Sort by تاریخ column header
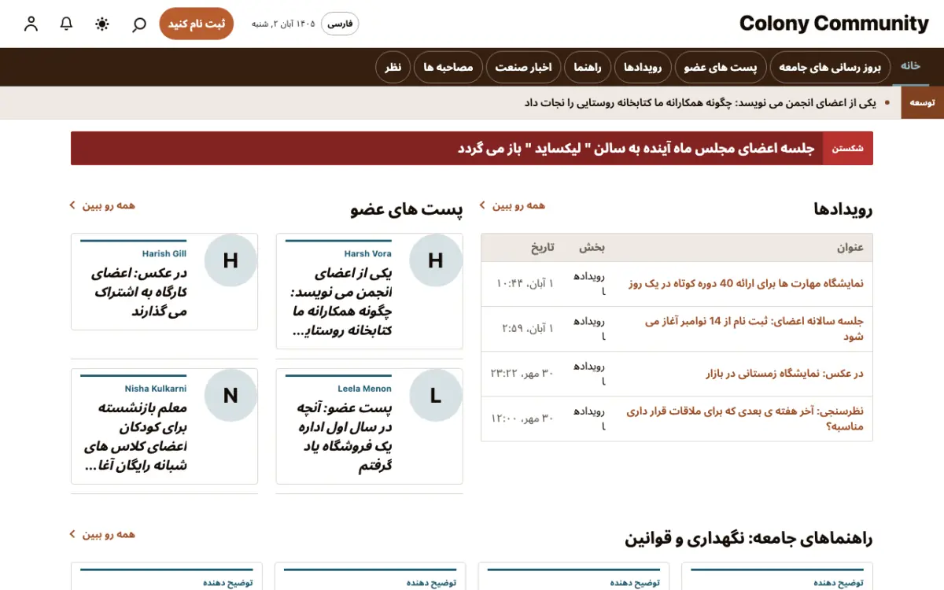This screenshot has width=944, height=590. pyautogui.click(x=542, y=247)
